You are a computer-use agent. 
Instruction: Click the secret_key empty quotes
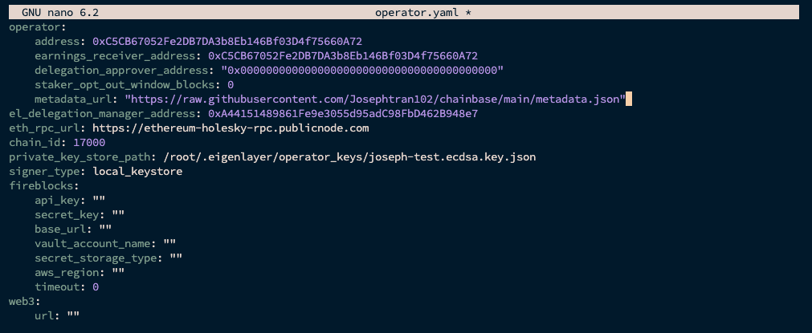(118, 214)
